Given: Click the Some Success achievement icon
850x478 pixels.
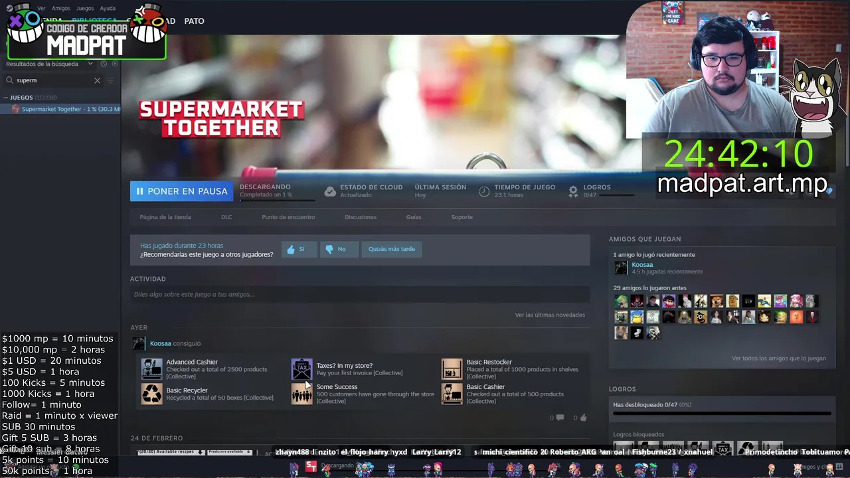Looking at the screenshot, I should coord(301,394).
